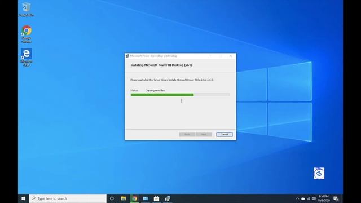This screenshot has width=361, height=203.
Task: Click the taskbar search box
Action: 68,198
